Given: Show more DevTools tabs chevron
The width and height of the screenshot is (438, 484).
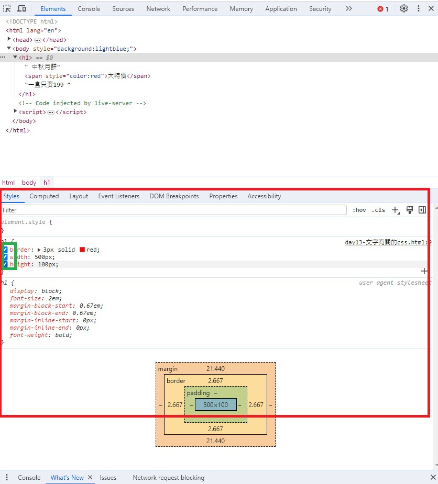Looking at the screenshot, I should point(348,8).
